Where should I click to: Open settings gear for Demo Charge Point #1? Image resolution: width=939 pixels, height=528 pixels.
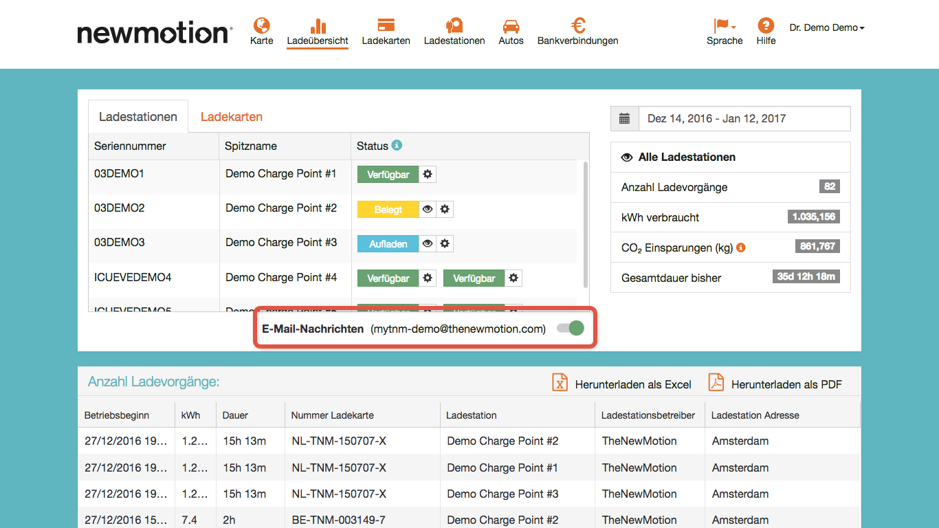tap(428, 175)
